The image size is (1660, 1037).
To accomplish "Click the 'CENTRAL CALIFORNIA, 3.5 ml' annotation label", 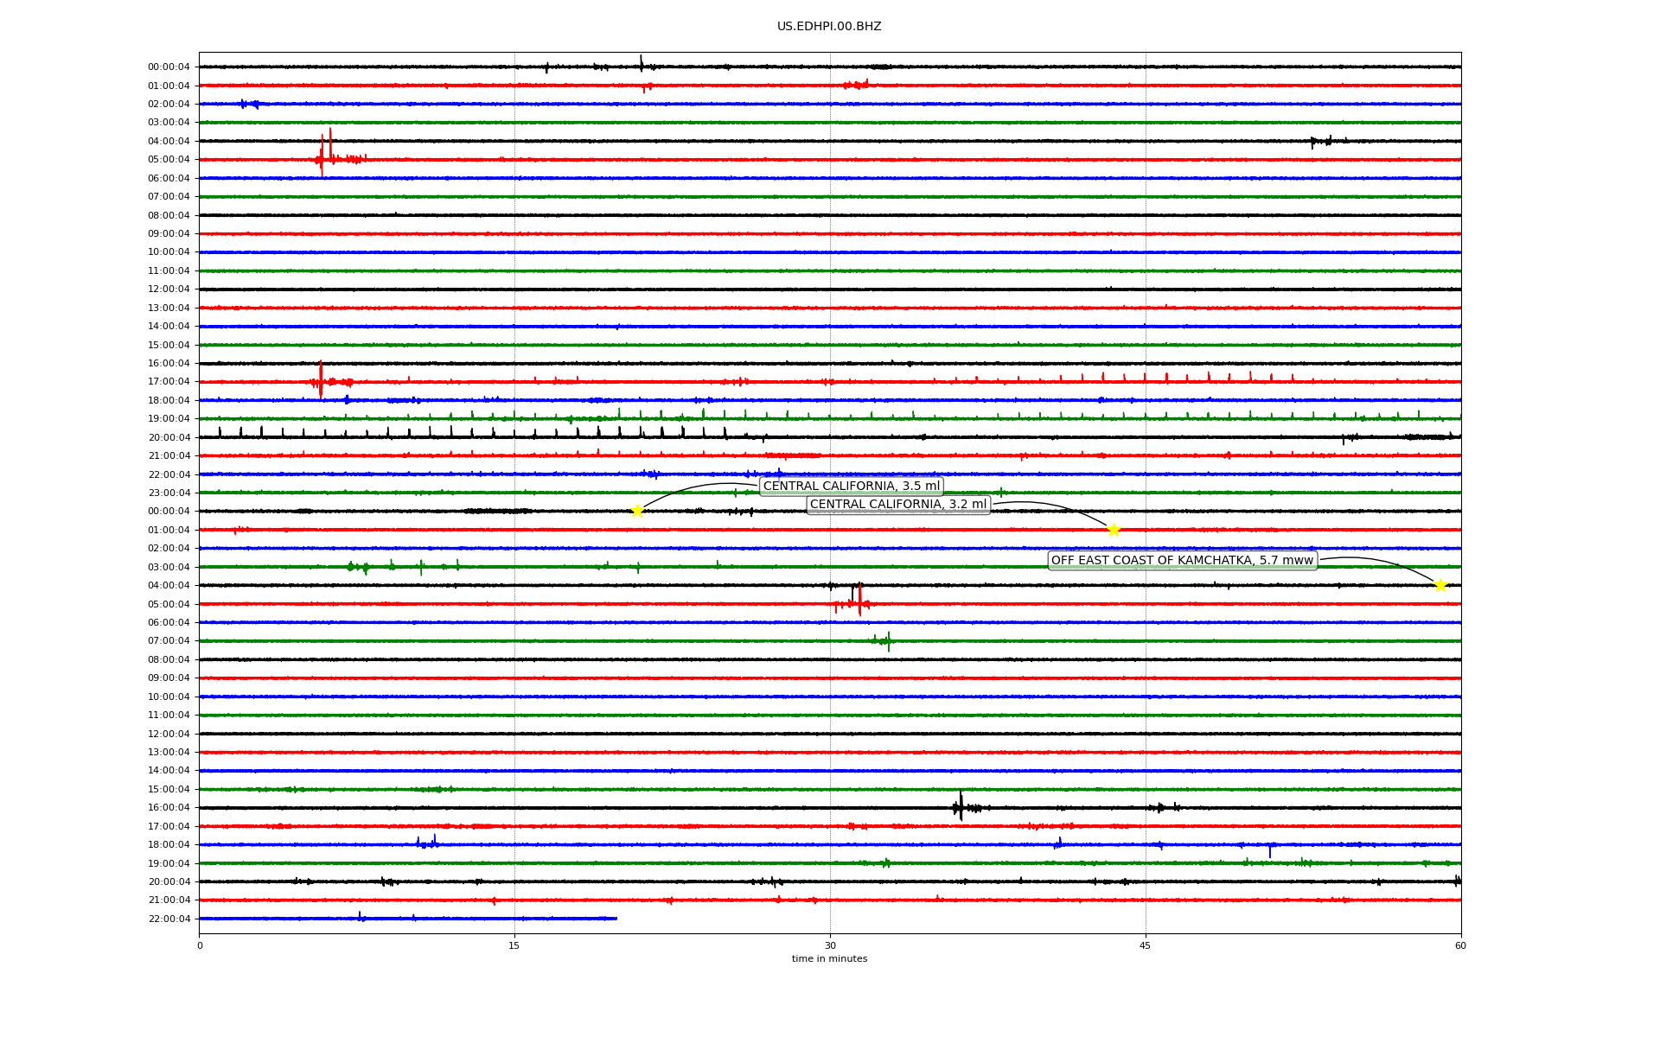I will pyautogui.click(x=851, y=486).
